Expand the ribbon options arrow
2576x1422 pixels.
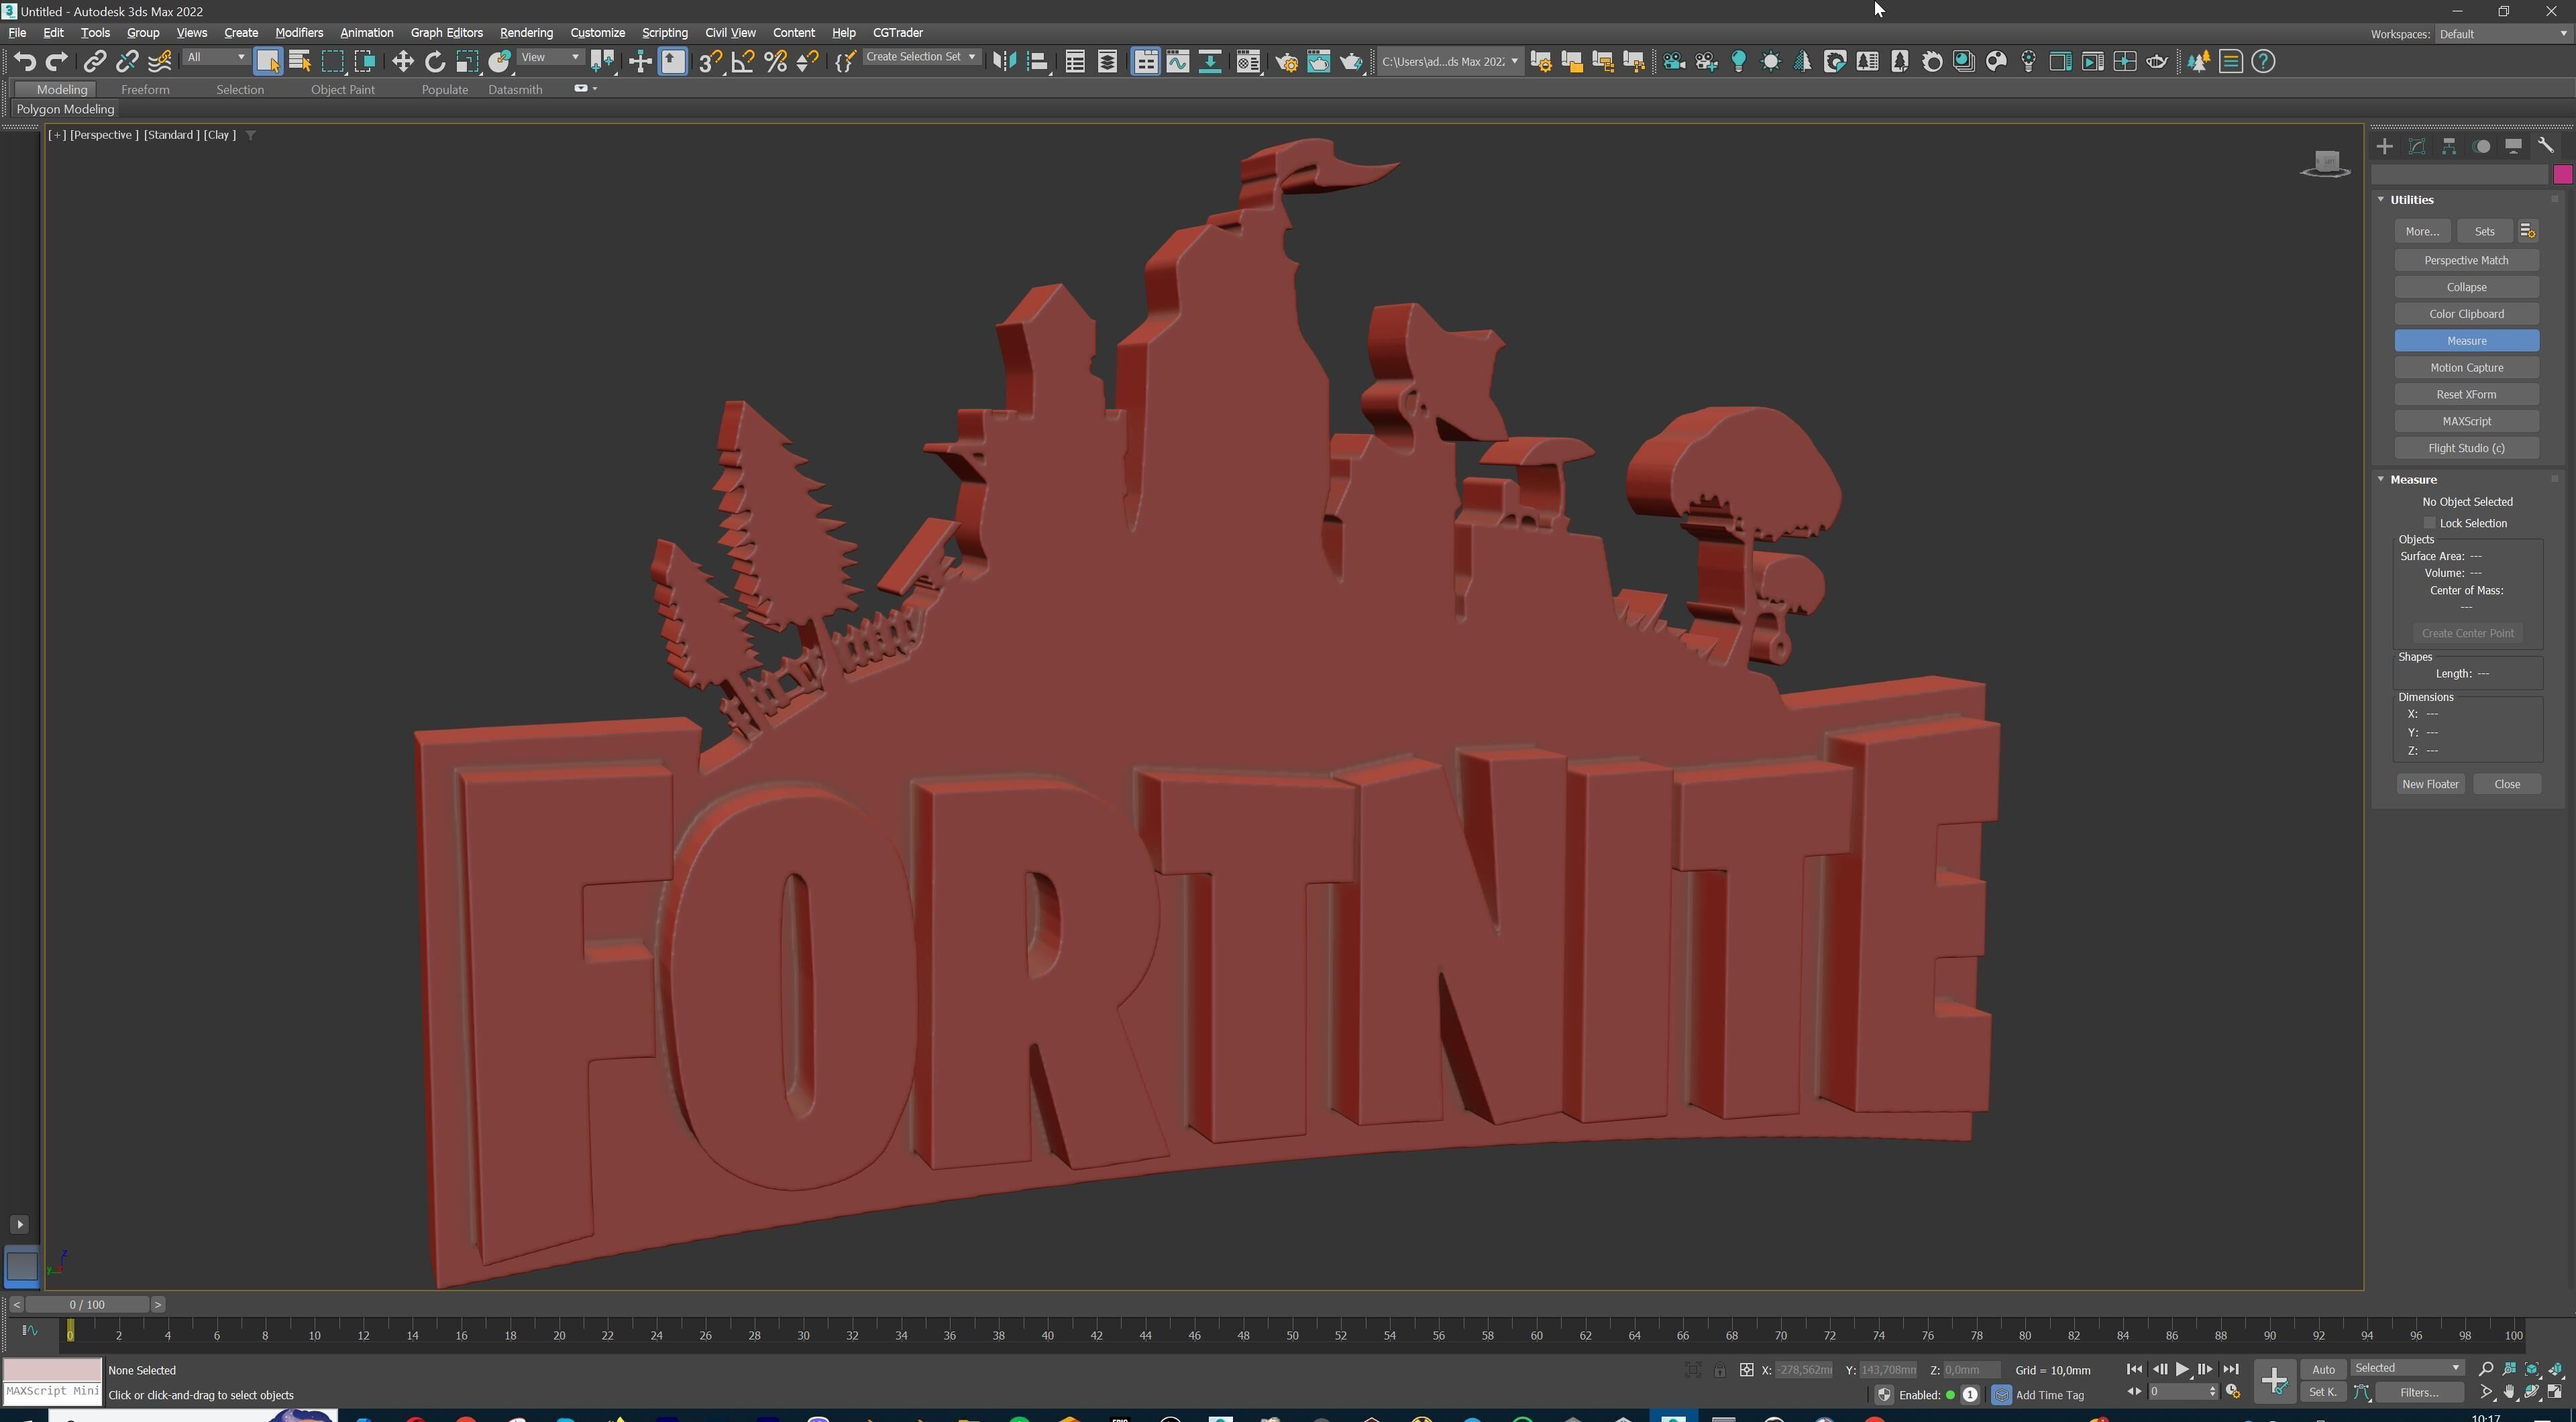[595, 89]
